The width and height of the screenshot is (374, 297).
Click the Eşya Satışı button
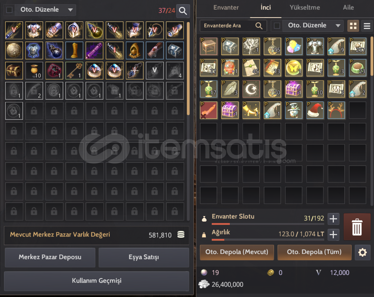coord(144,257)
